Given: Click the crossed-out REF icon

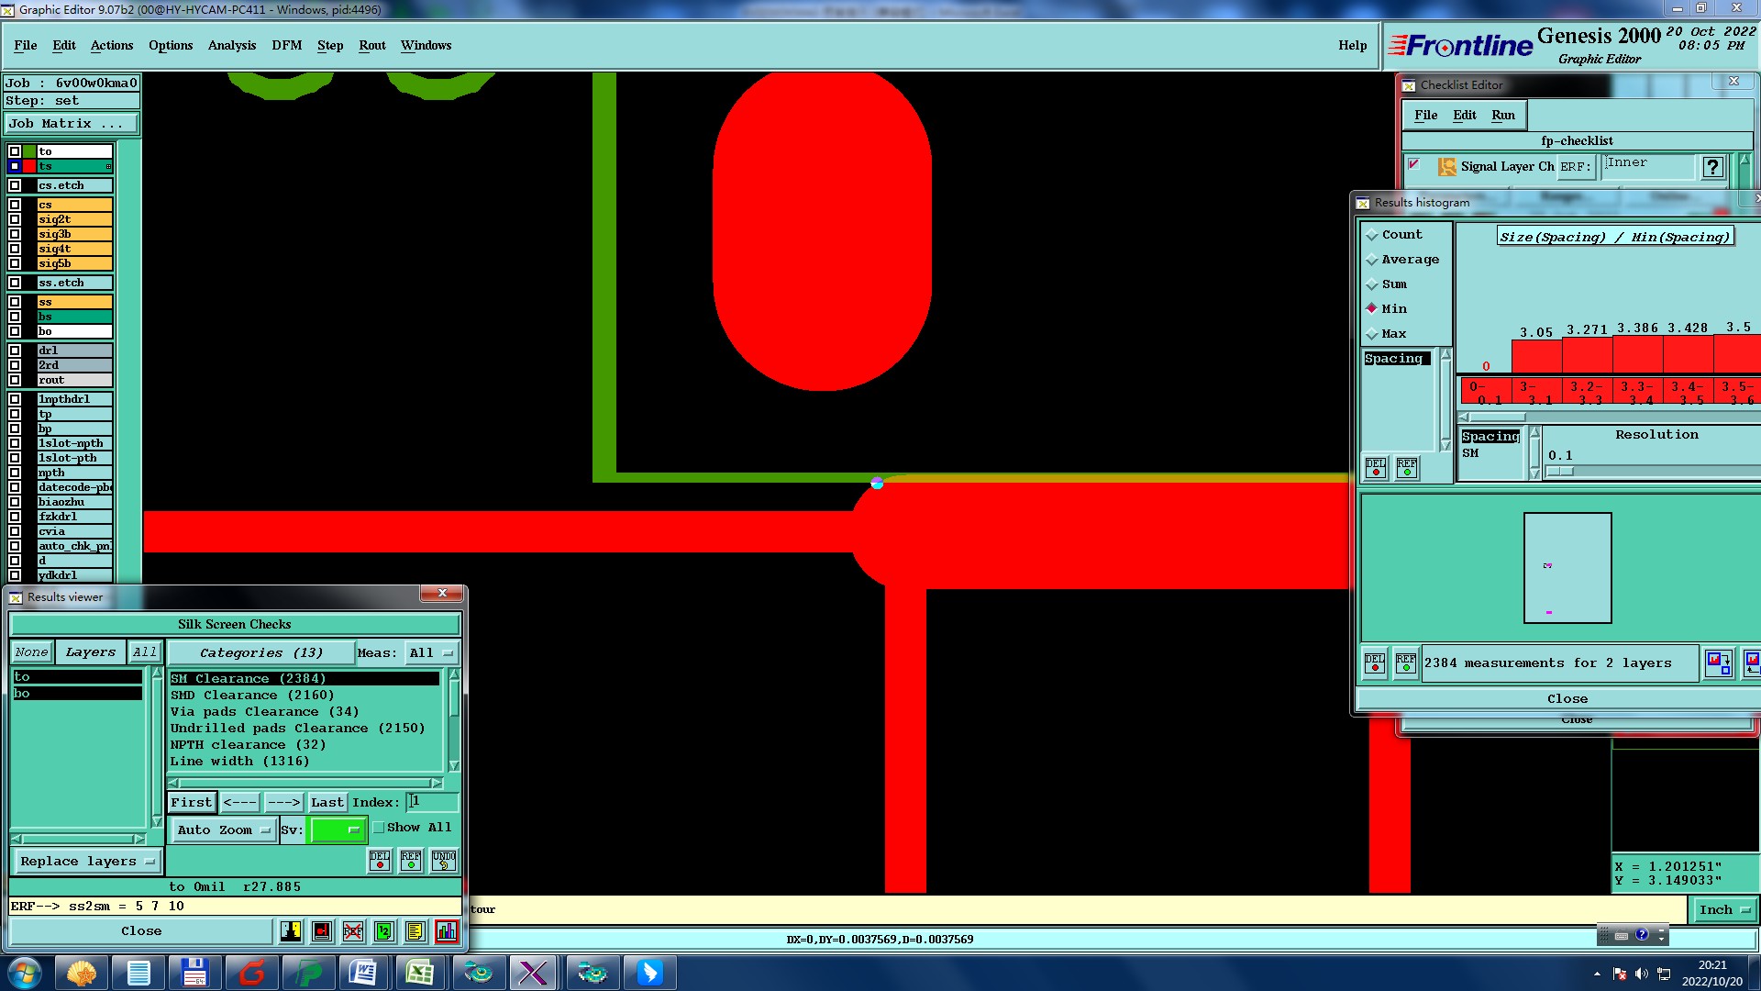Looking at the screenshot, I should (x=353, y=931).
